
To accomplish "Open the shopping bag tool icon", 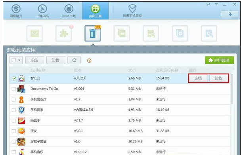I will [34, 34].
